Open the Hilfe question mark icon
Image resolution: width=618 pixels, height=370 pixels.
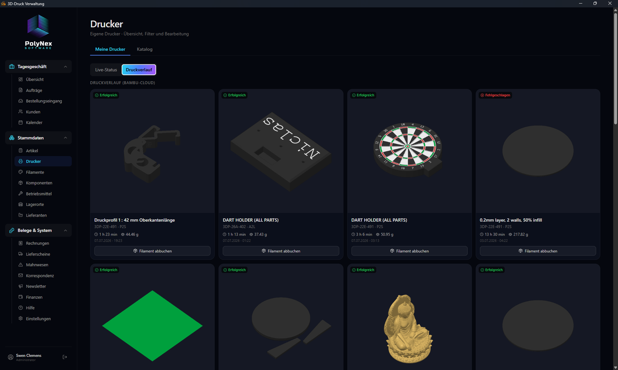(21, 308)
